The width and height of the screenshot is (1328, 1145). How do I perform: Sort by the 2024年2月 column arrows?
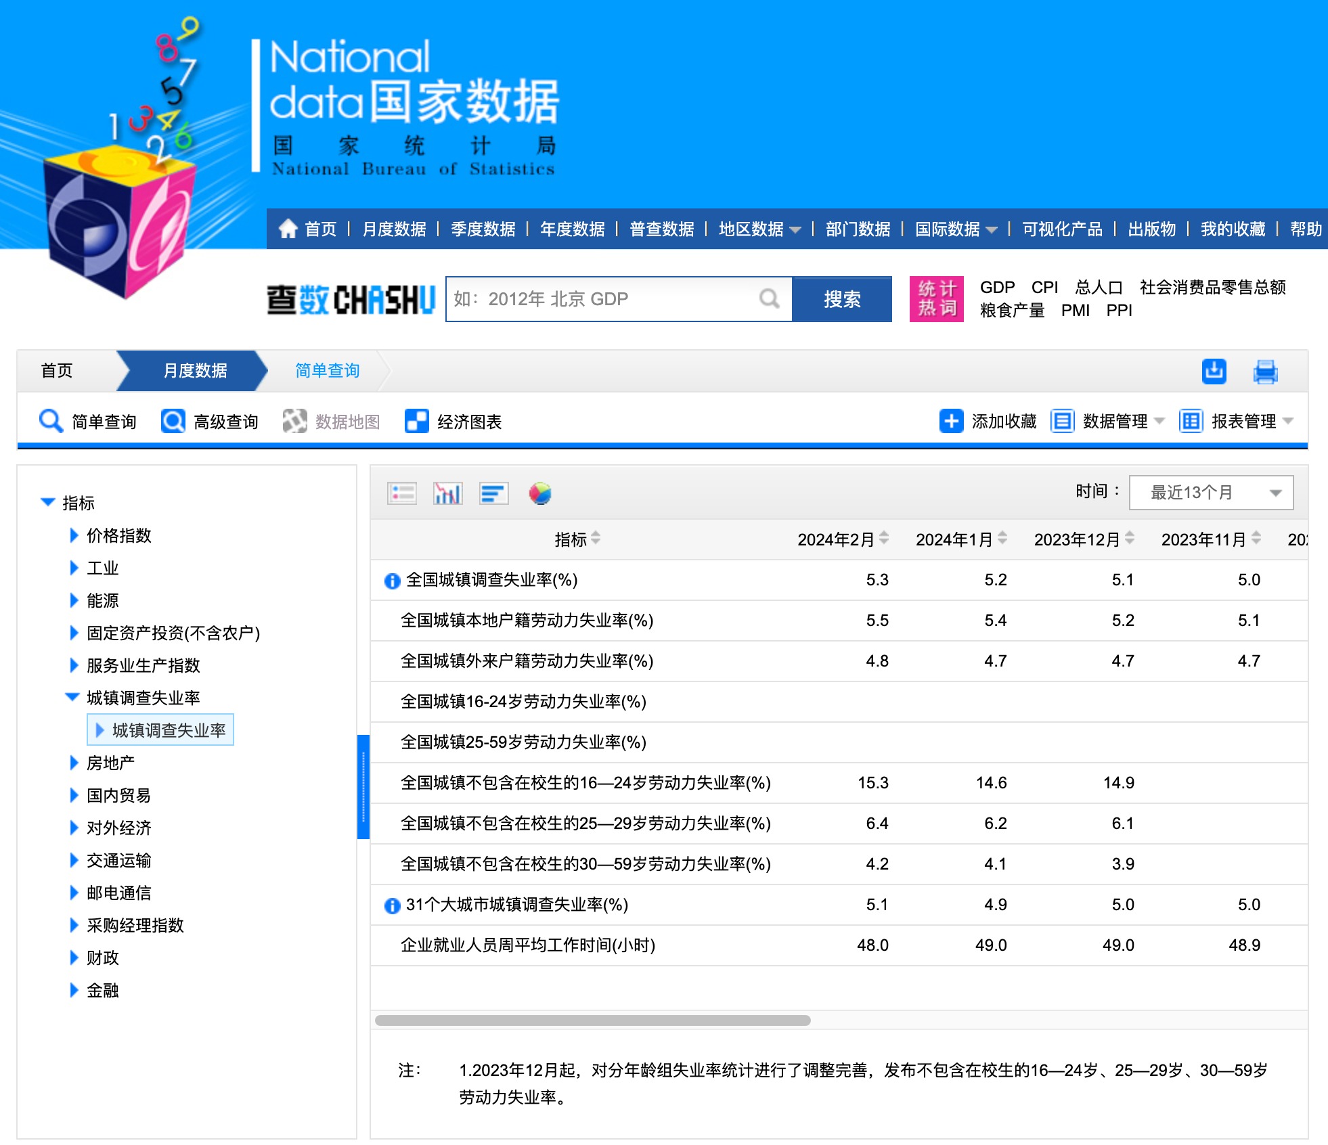pyautogui.click(x=884, y=539)
